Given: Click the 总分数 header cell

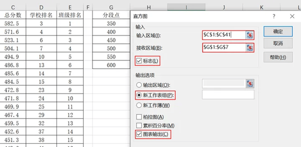Looking at the screenshot, I should [x=13, y=15].
